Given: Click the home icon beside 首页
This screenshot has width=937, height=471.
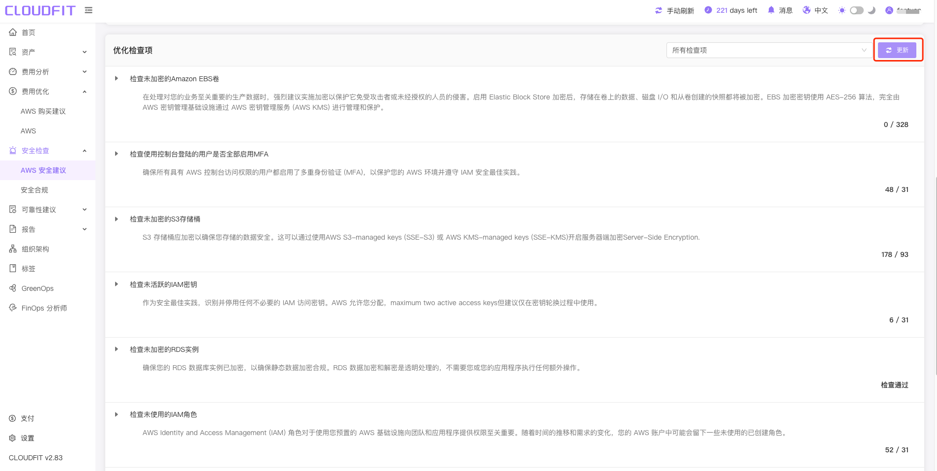Looking at the screenshot, I should (13, 32).
